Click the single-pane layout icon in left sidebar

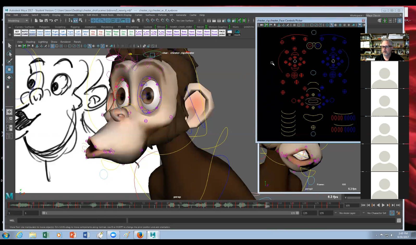click(x=9, y=112)
